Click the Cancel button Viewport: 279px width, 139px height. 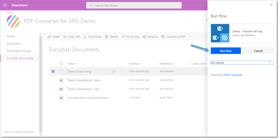(x=258, y=51)
